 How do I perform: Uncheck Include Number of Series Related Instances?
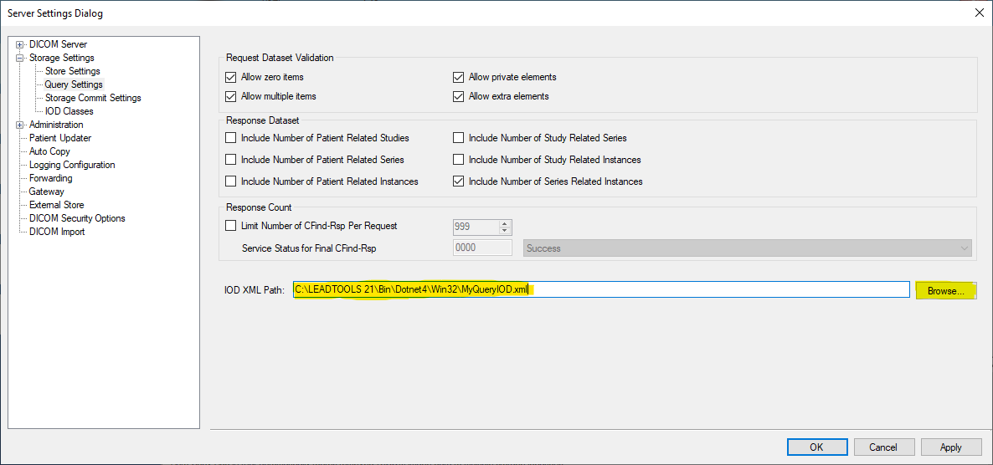click(x=459, y=181)
